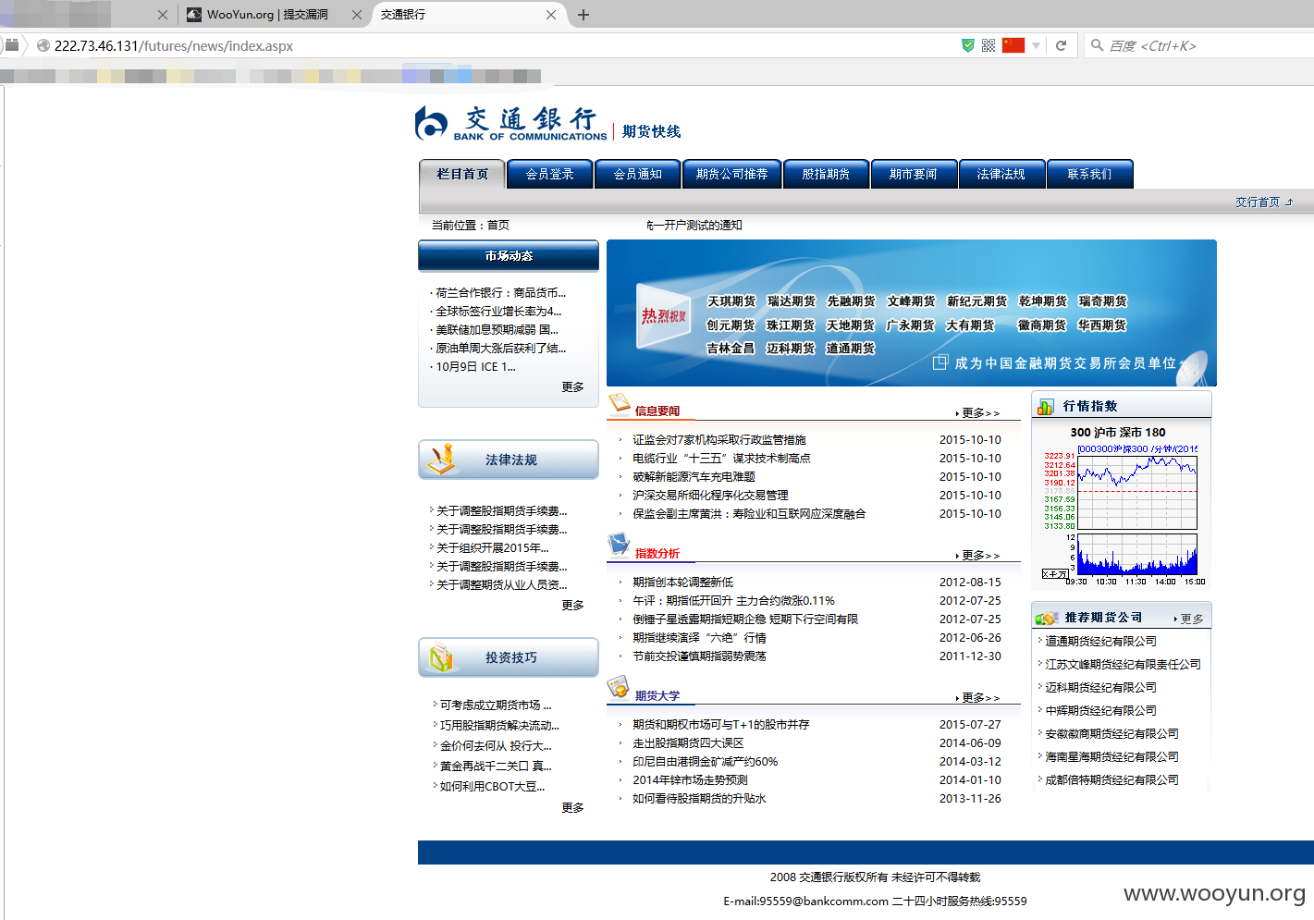
Task: Open 巧用股指期货解决流动 article
Action: pyautogui.click(x=499, y=725)
